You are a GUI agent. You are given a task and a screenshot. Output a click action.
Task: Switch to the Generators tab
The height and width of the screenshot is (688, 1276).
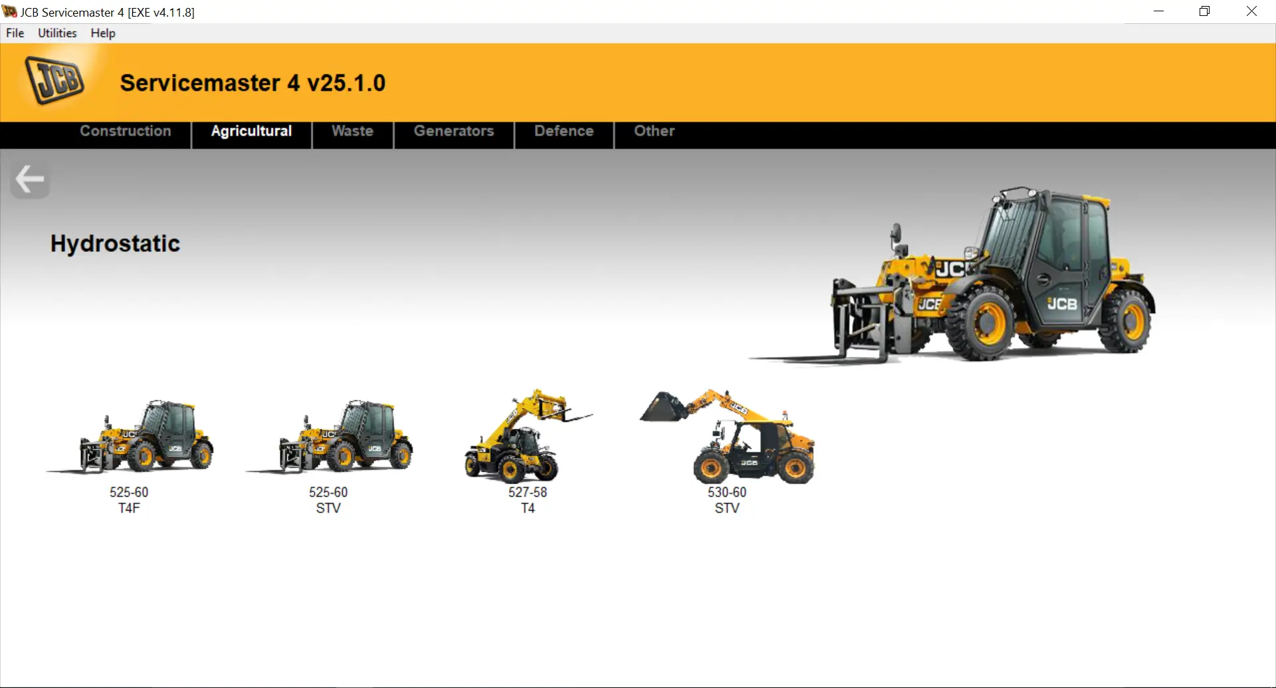pyautogui.click(x=454, y=132)
